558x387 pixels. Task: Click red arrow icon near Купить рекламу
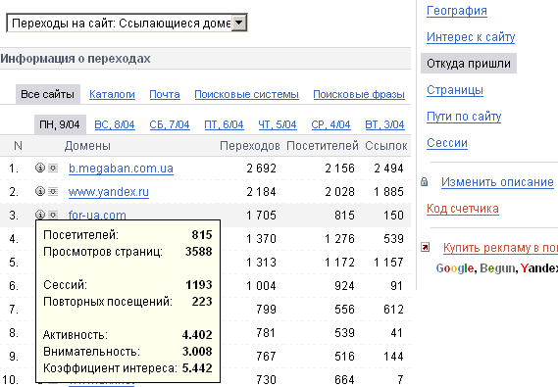click(x=425, y=247)
